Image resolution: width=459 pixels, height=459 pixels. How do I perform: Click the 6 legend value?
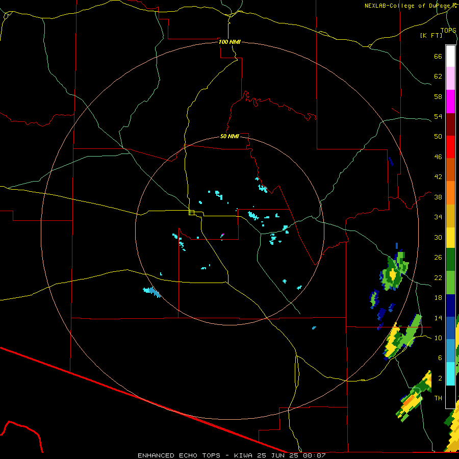[440, 358]
